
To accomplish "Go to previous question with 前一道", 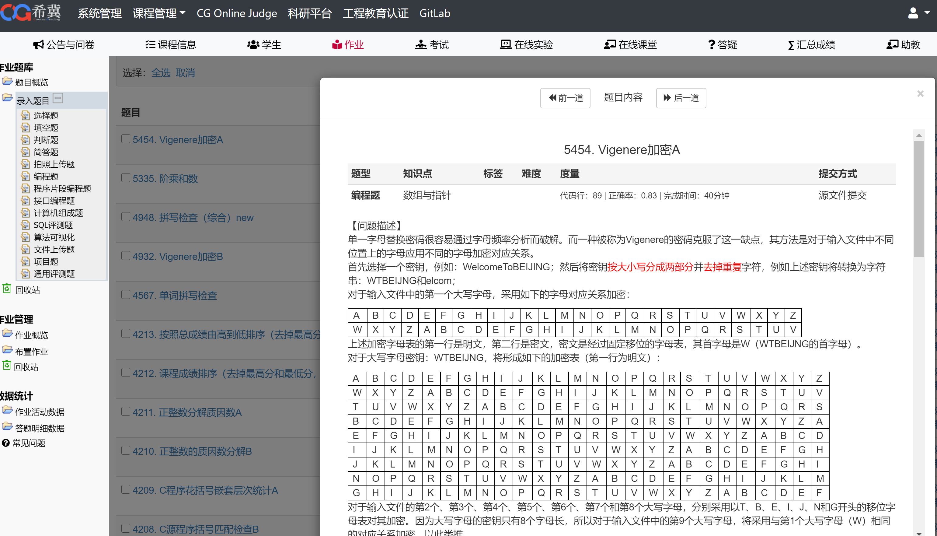I will 566,98.
